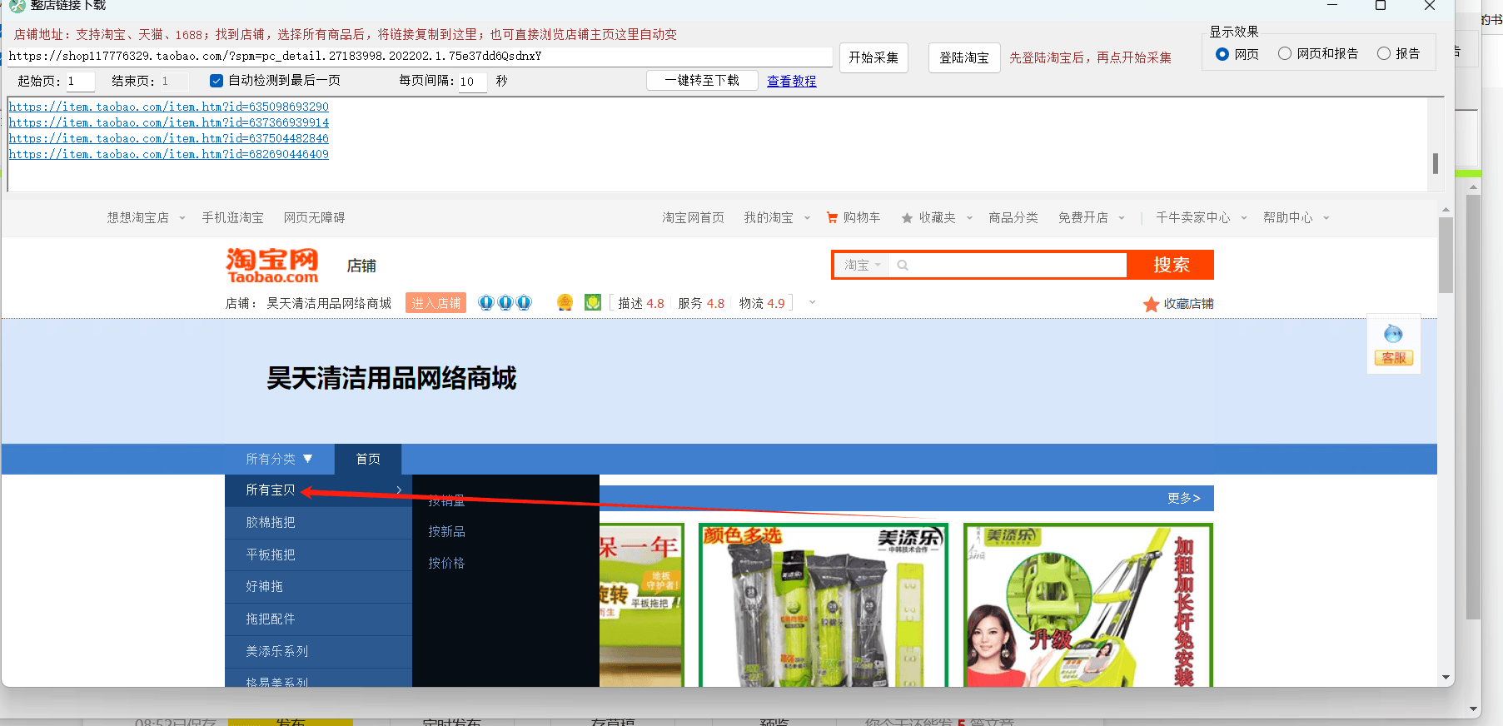Click the green shop badge icon
1503x726 pixels.
click(593, 303)
